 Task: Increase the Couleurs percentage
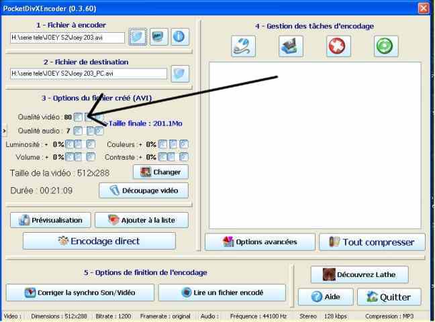point(184,144)
